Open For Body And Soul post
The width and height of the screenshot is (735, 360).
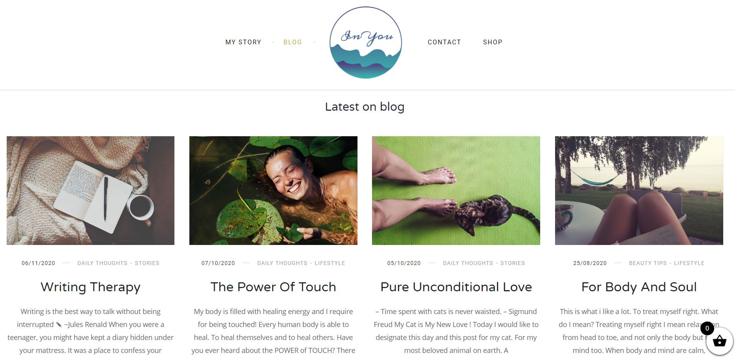(639, 287)
